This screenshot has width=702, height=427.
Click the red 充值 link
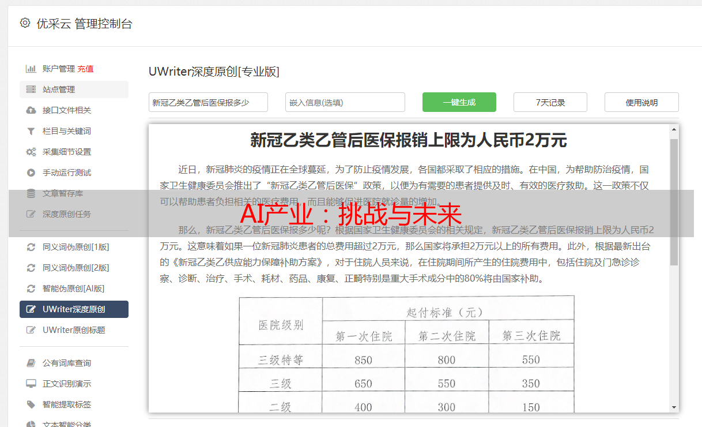pyautogui.click(x=85, y=69)
